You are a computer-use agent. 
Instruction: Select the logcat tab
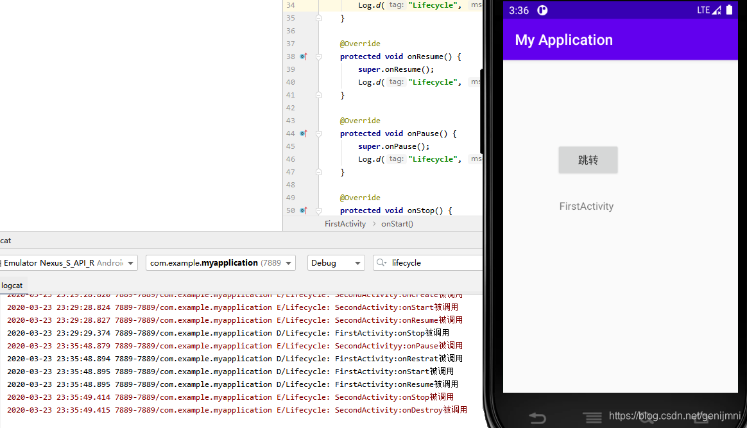(12, 286)
